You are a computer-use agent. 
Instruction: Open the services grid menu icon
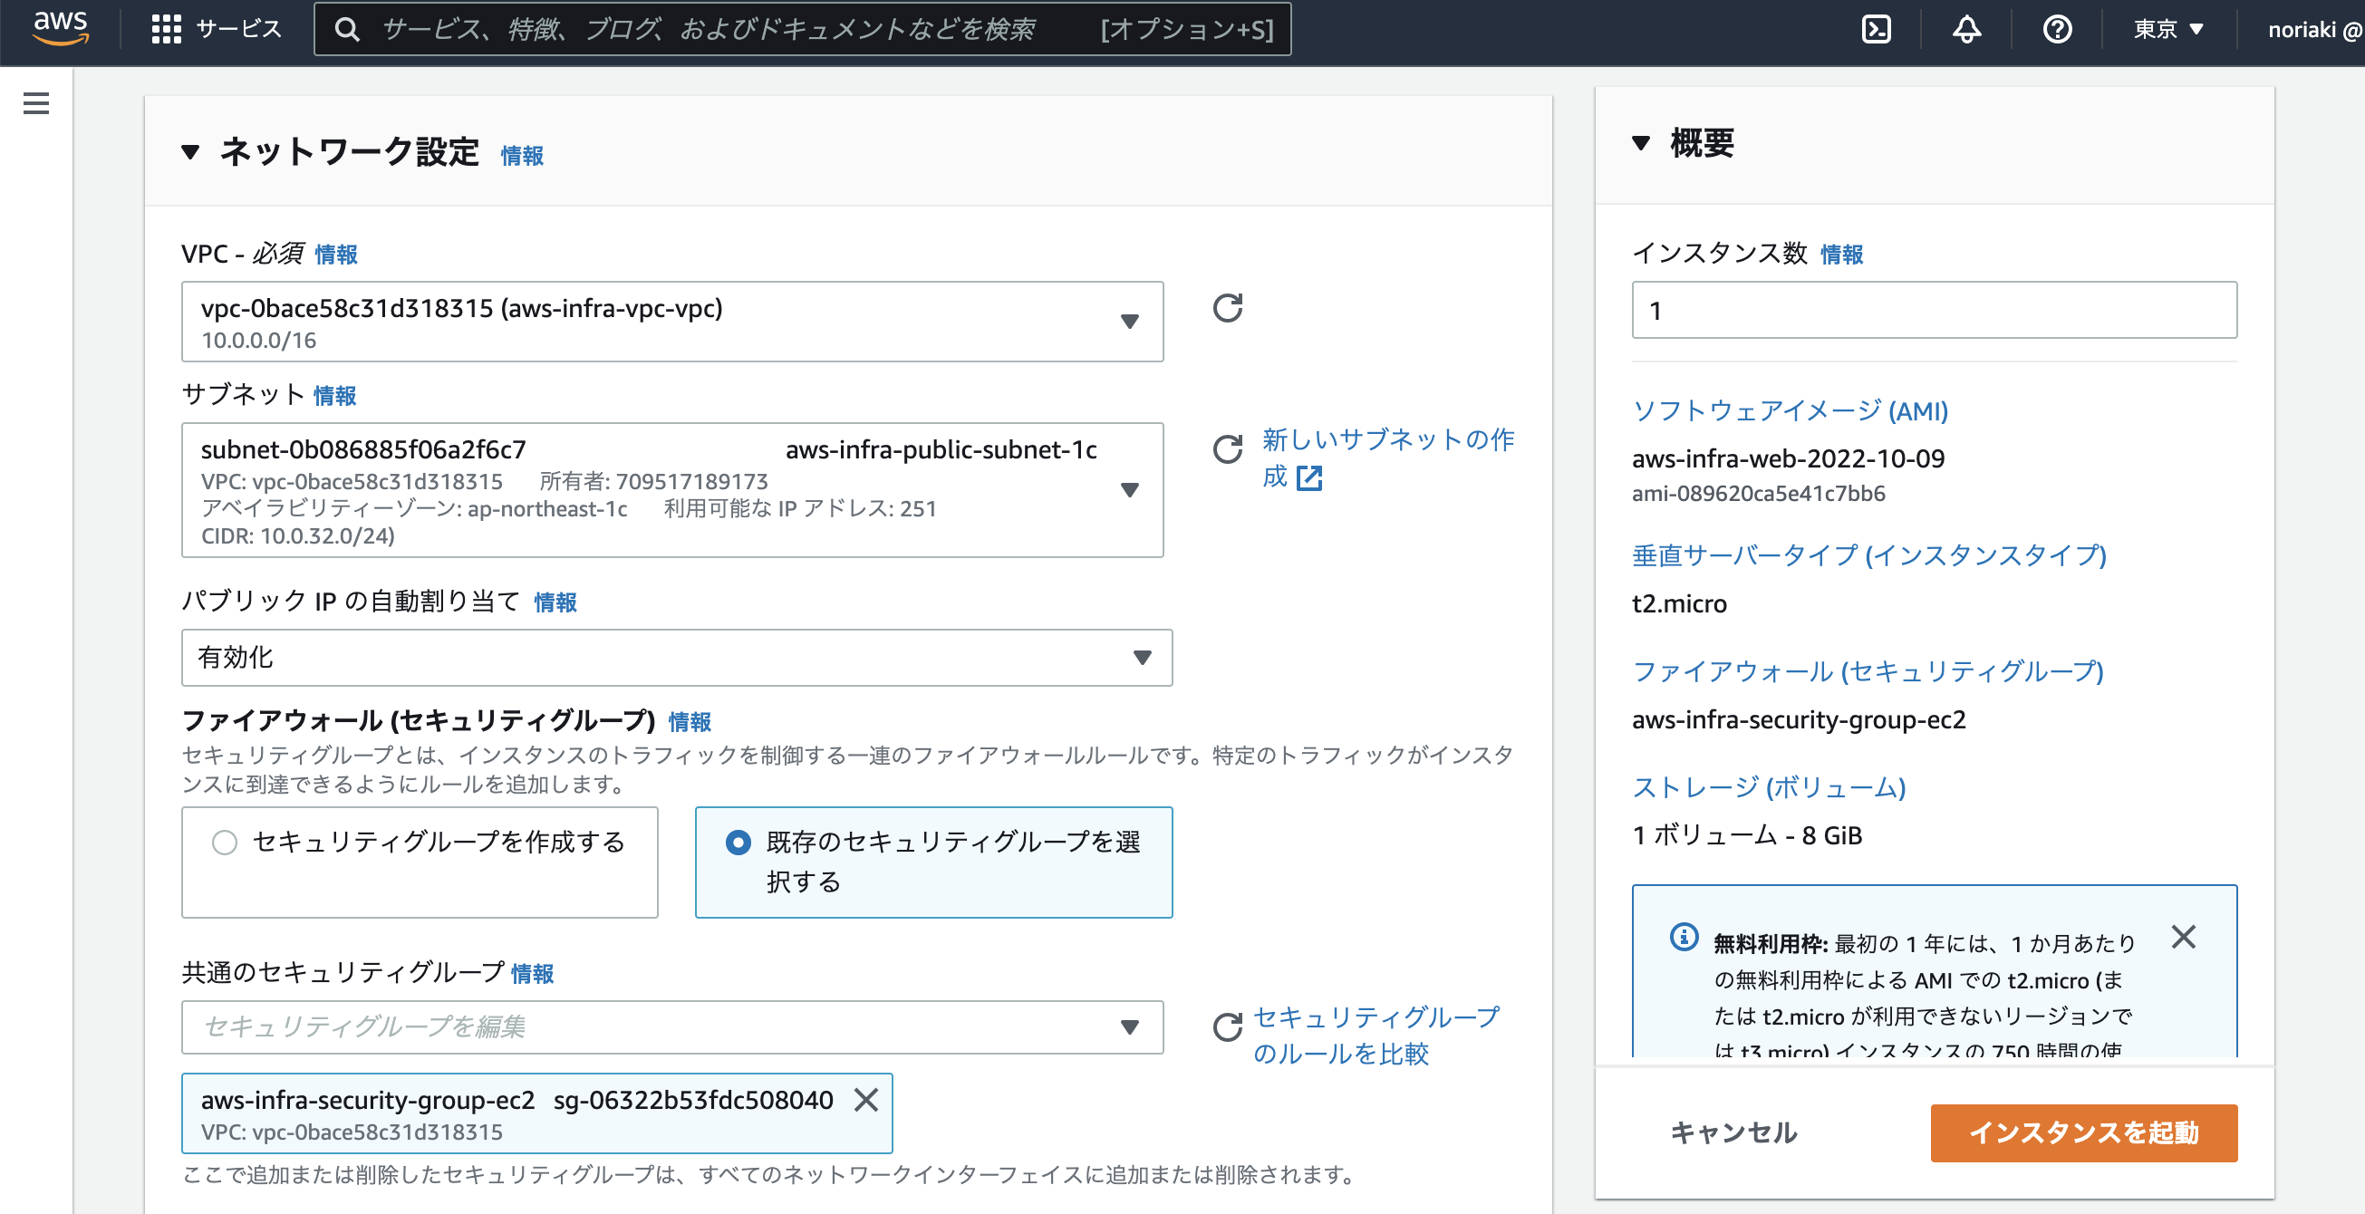click(166, 28)
